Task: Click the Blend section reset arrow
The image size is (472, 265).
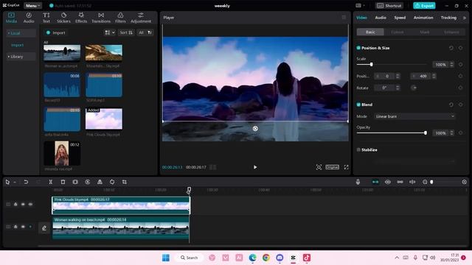Action: point(451,105)
